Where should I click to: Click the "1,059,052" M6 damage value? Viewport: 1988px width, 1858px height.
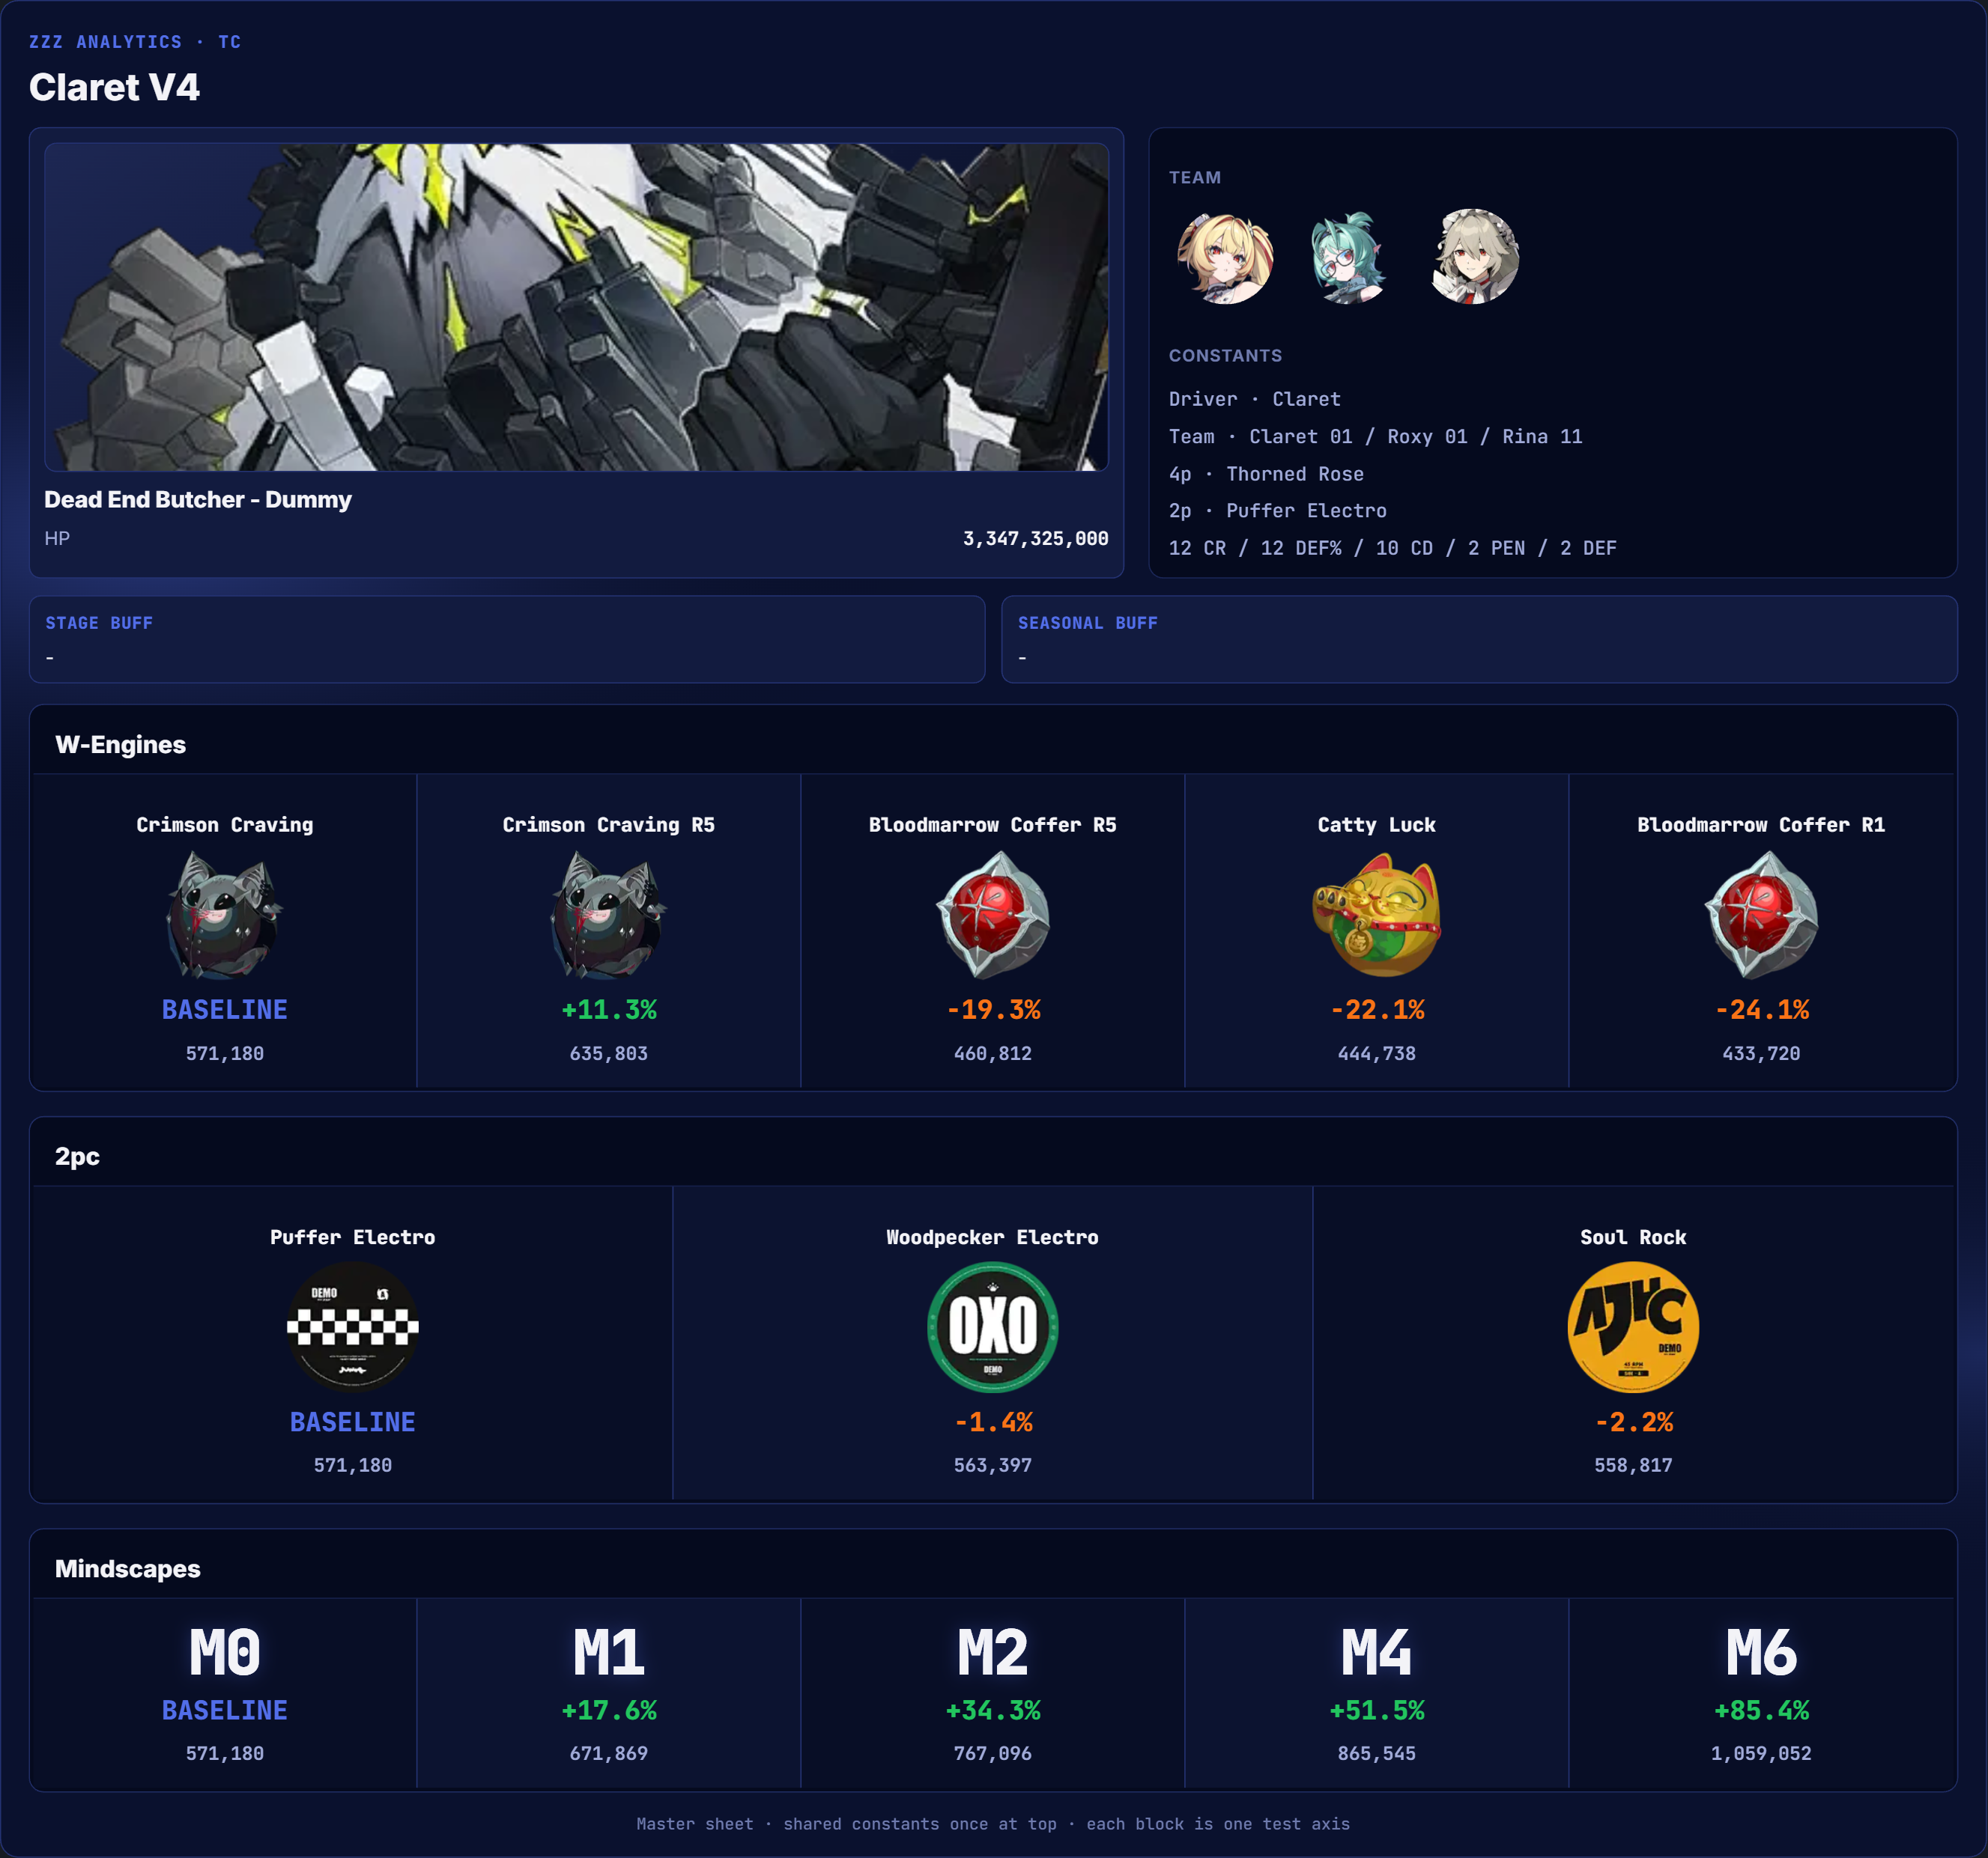(1761, 1753)
